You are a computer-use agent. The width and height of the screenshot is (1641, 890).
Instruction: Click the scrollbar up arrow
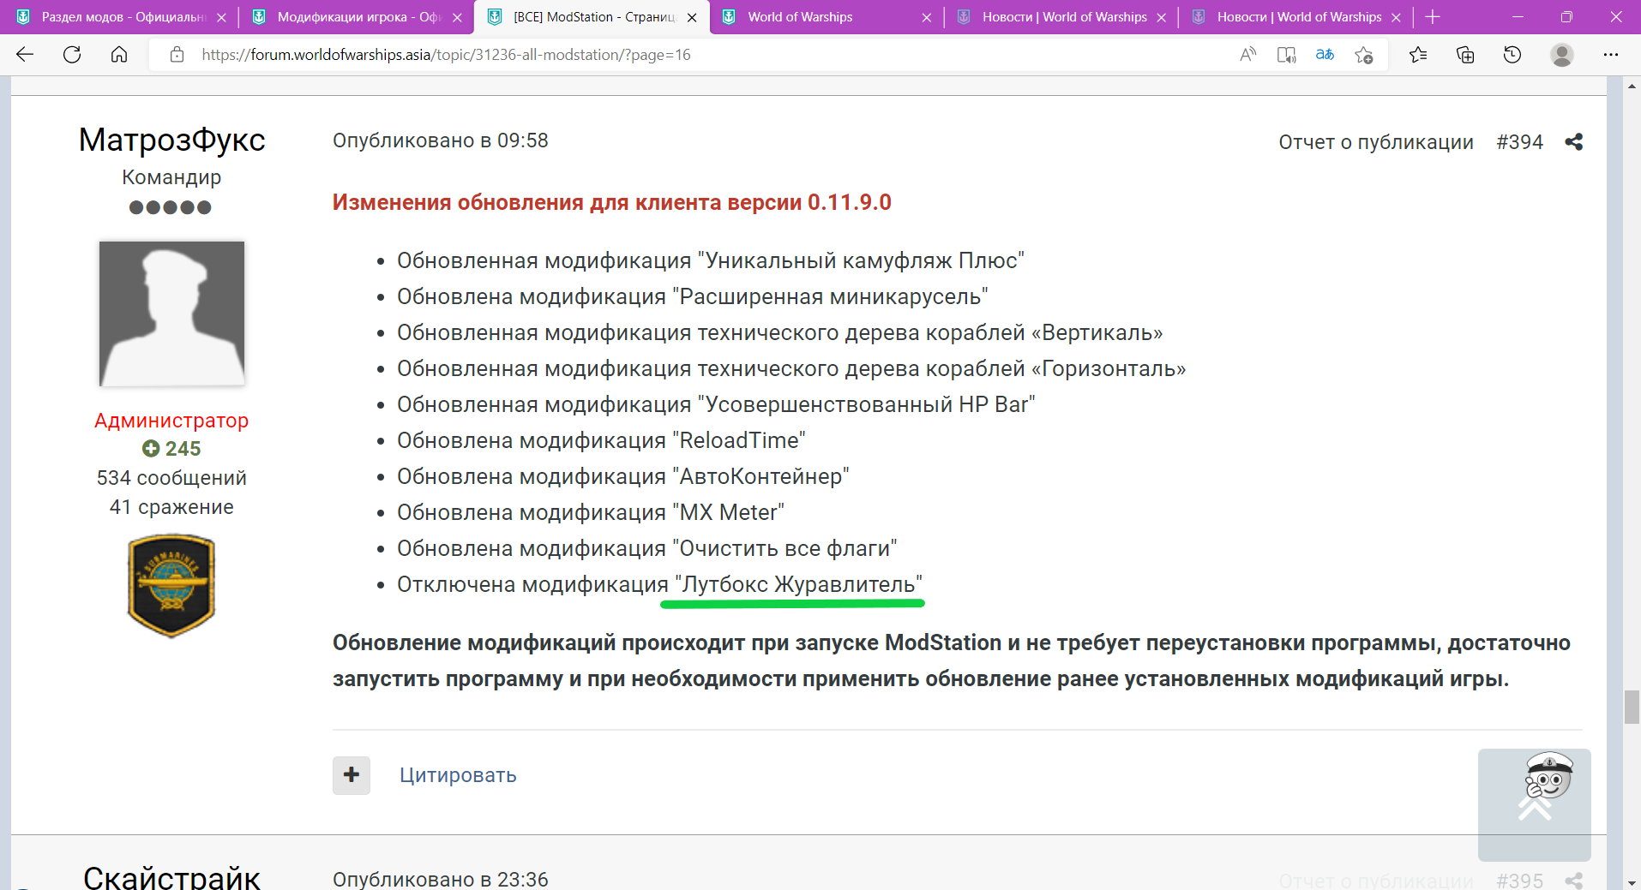(1632, 85)
